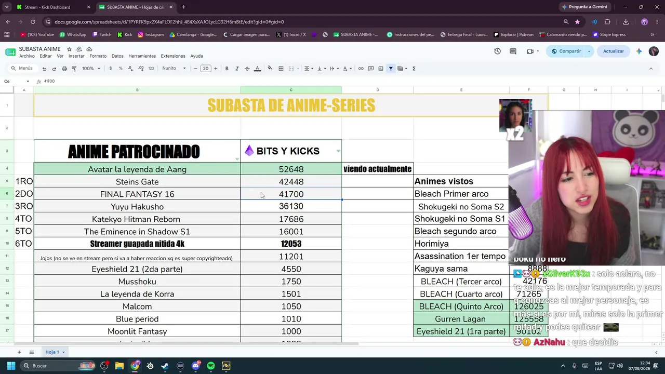Toggle the filter on the sheet
The width and height of the screenshot is (665, 374).
pyautogui.click(x=391, y=69)
